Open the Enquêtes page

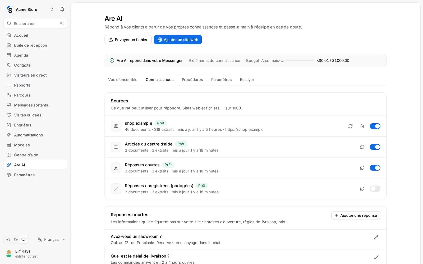pos(35,125)
